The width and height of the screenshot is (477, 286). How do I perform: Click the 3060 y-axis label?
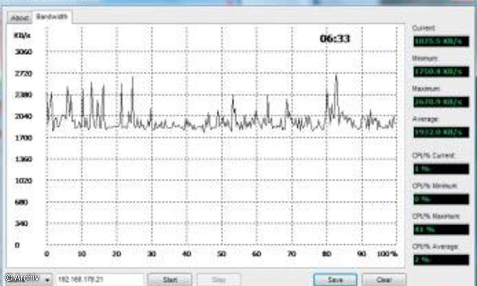point(23,52)
